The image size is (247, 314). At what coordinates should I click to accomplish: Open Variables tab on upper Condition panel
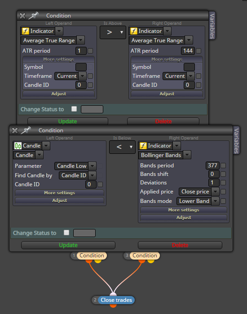tap(212, 26)
